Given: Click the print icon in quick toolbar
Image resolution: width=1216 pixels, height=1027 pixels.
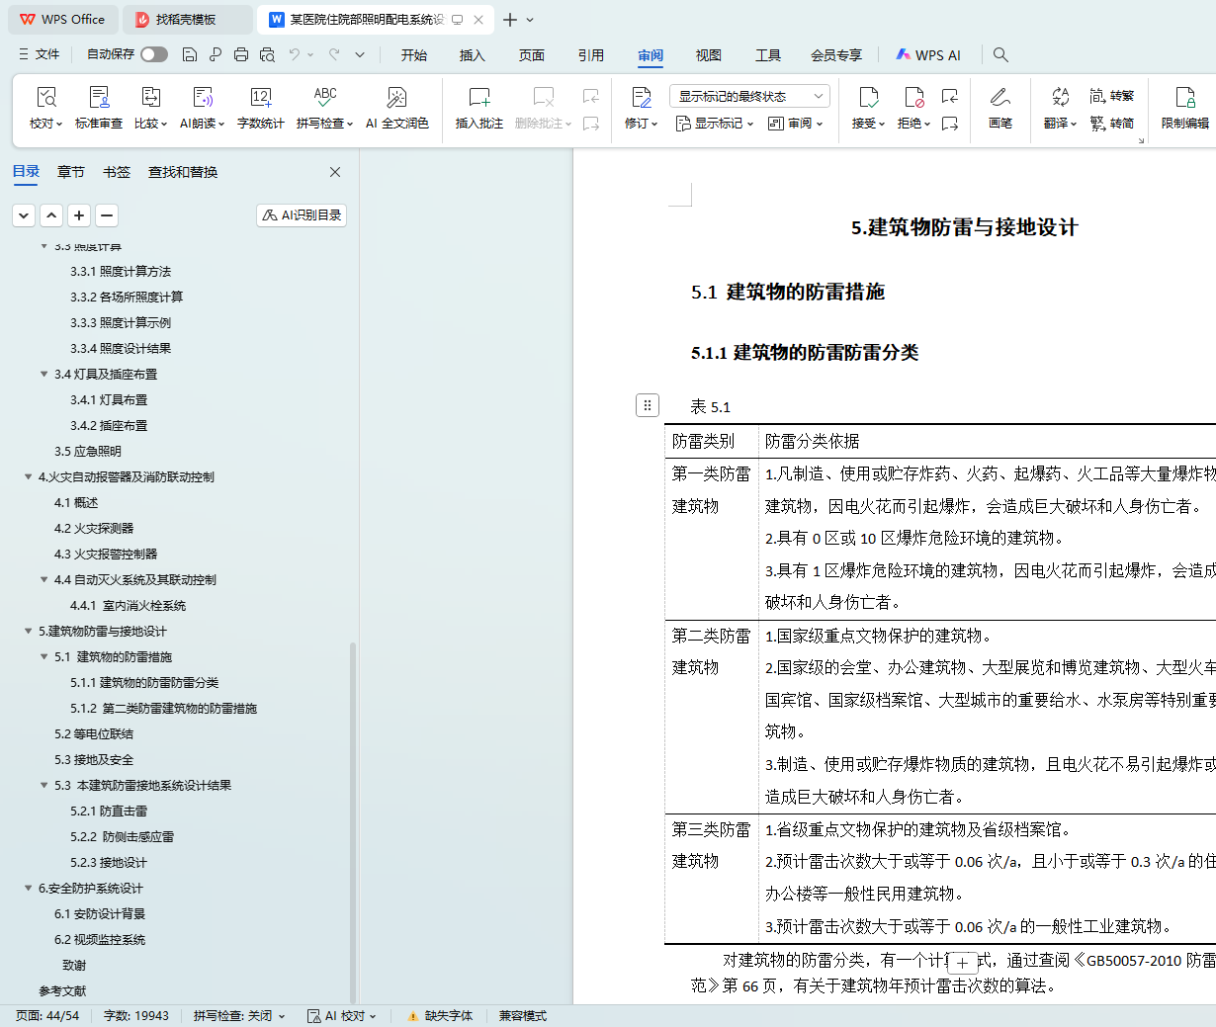Looking at the screenshot, I should [241, 54].
